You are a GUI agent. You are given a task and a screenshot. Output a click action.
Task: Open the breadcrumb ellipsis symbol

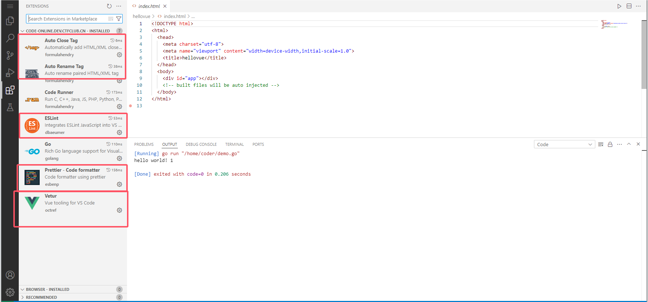(x=193, y=16)
